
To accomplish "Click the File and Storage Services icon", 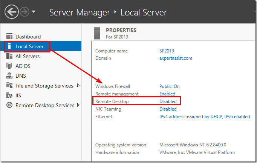I will [9, 86].
